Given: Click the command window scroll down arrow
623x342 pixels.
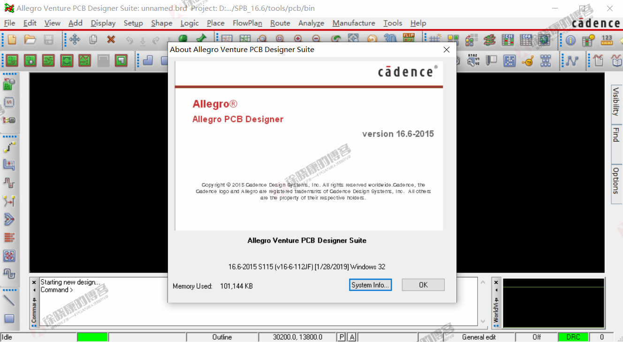Looking at the screenshot, I should 483,321.
